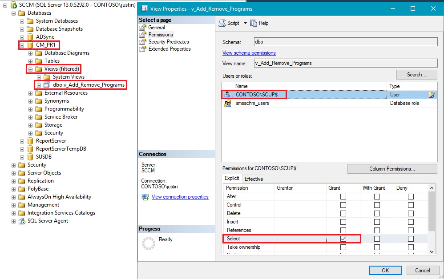Switch to the Explicit permissions tab
The width and height of the screenshot is (444, 279).
coord(232,178)
